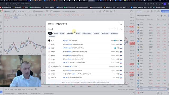Click compare or add symbol plus icon

(14, 11)
